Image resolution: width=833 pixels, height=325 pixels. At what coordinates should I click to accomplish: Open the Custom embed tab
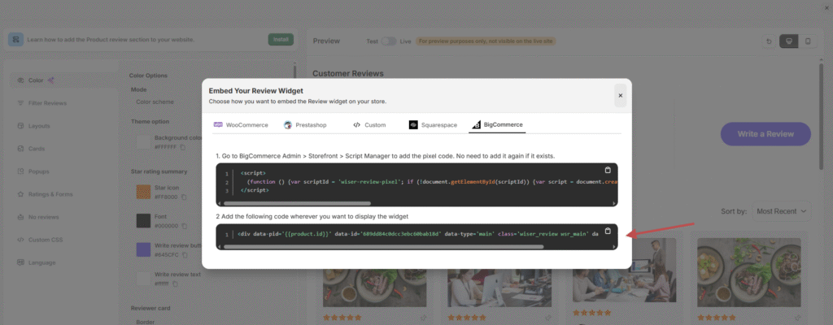pyautogui.click(x=369, y=125)
